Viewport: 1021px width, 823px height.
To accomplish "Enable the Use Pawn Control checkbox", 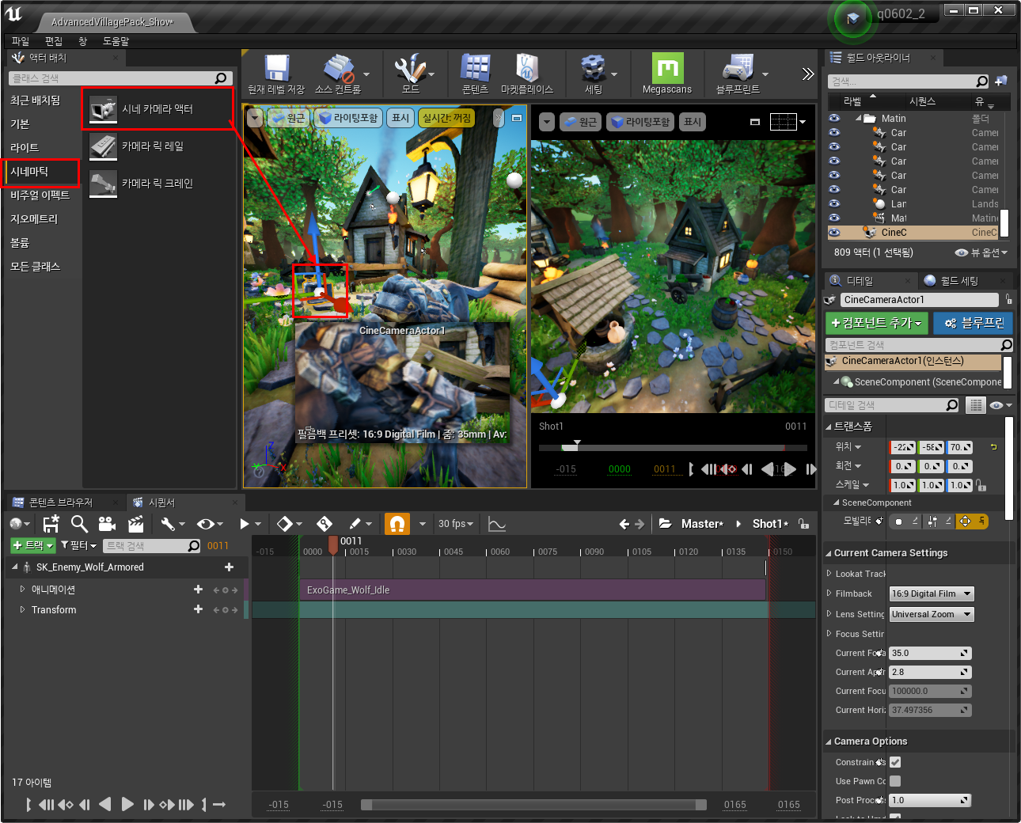I will click(895, 781).
